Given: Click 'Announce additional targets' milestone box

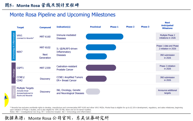Looking at the screenshot, I should [167, 92].
